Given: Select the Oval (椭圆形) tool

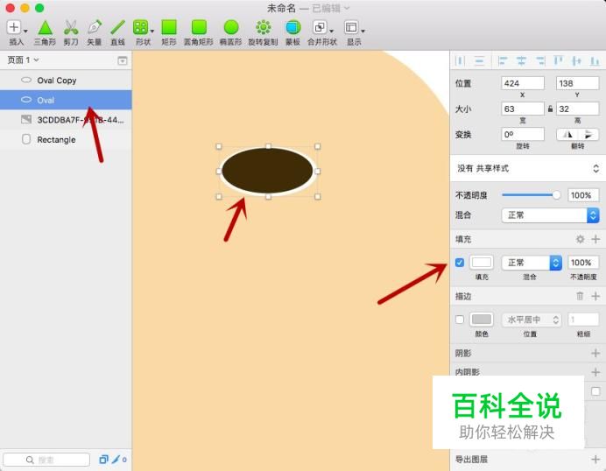Looking at the screenshot, I should [230, 32].
